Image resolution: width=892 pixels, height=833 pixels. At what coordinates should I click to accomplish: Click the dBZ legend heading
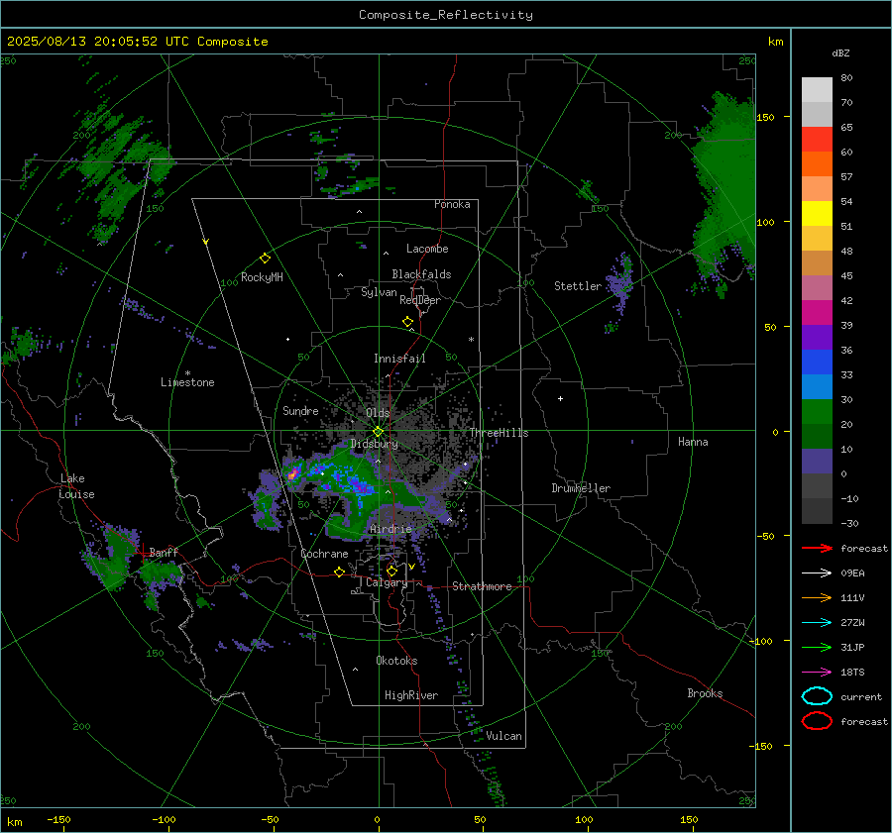(840, 52)
